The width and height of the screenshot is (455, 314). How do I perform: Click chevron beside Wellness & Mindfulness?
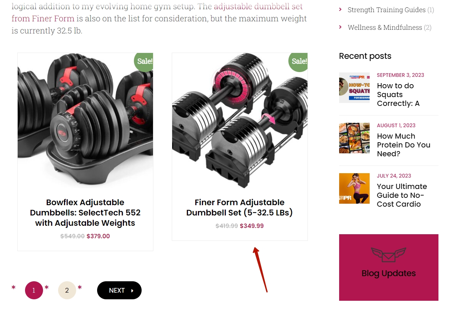[340, 27]
